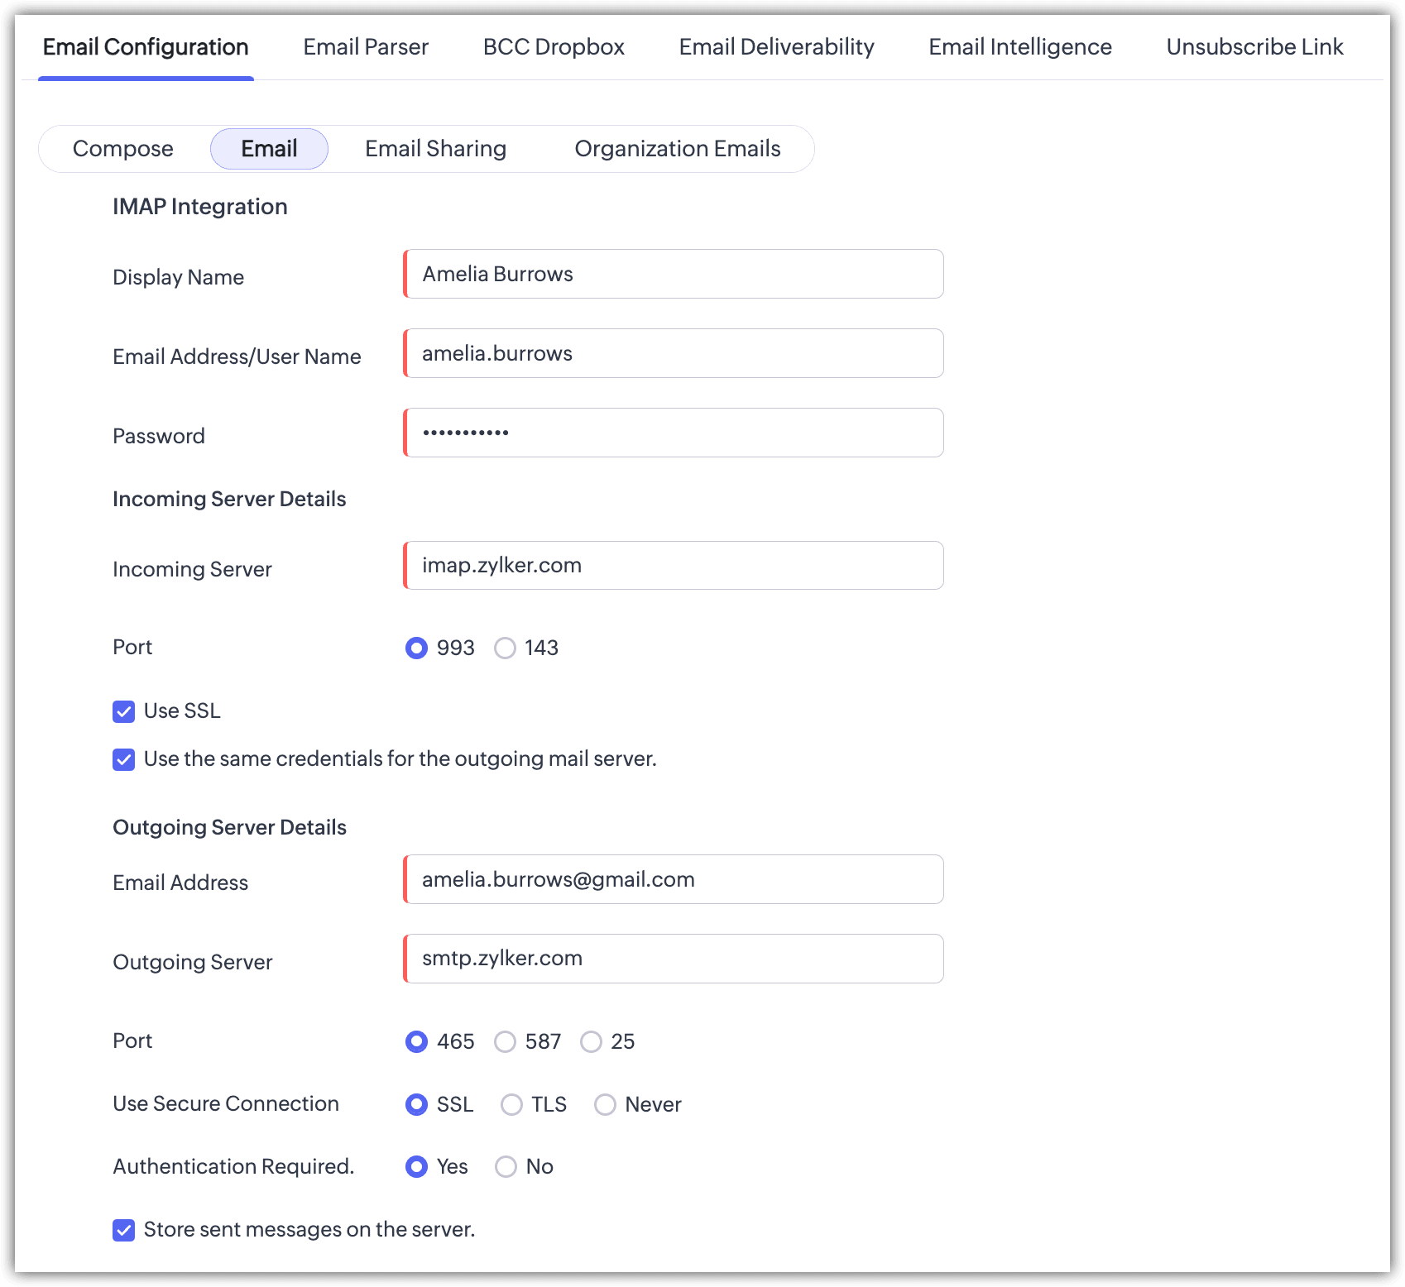Go to Email Deliverability tab
This screenshot has height=1287, width=1405.
point(775,47)
